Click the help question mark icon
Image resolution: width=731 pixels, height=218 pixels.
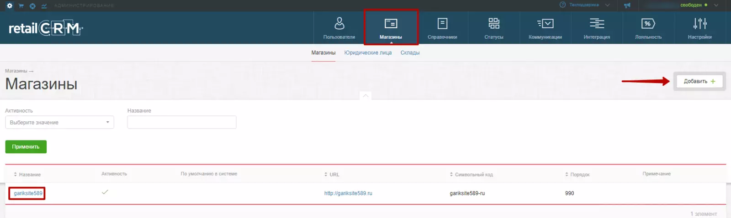click(x=562, y=5)
